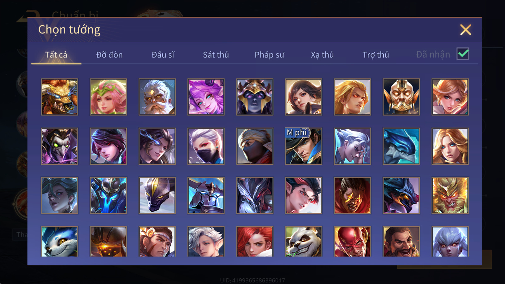Toggle the Đã nhận checkbox
Image resolution: width=505 pixels, height=284 pixels.
[463, 54]
